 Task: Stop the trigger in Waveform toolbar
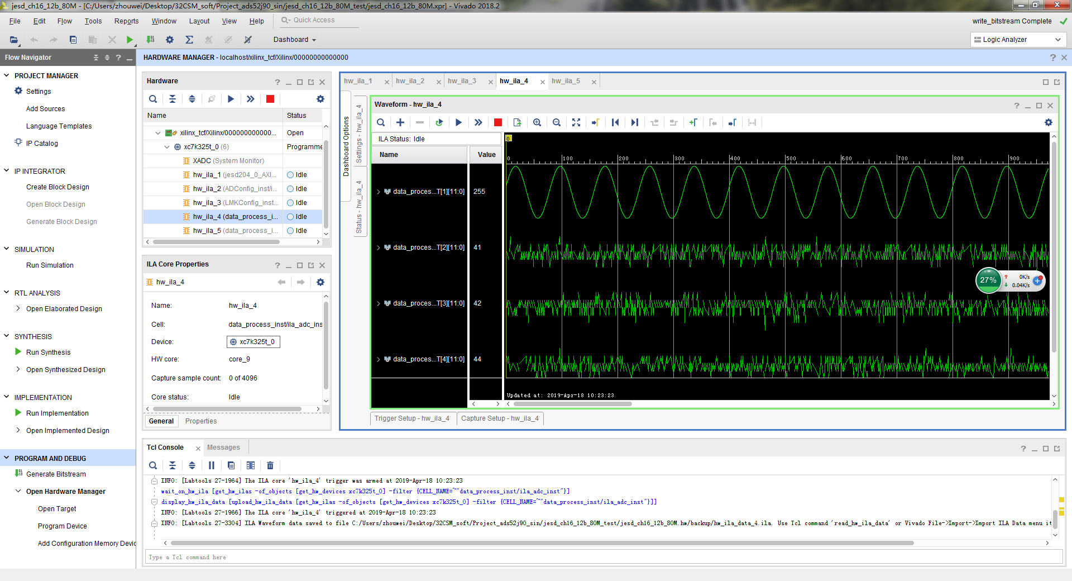click(x=497, y=122)
